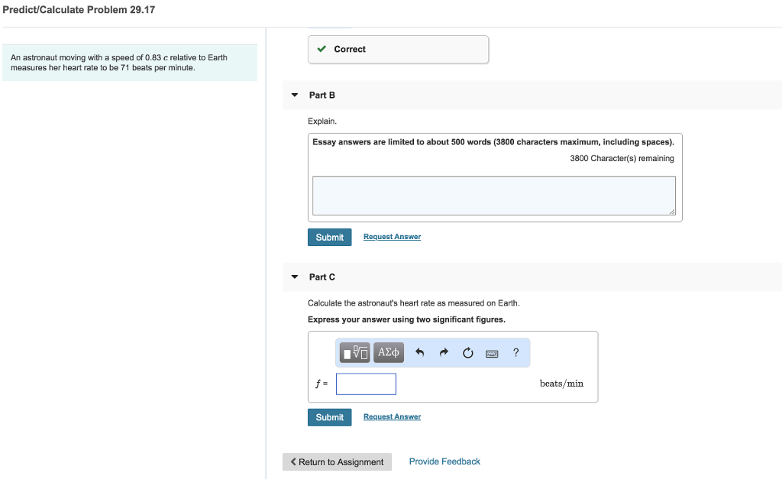The width and height of the screenshot is (782, 479).
Task: Redo the equation edit
Action: click(443, 352)
